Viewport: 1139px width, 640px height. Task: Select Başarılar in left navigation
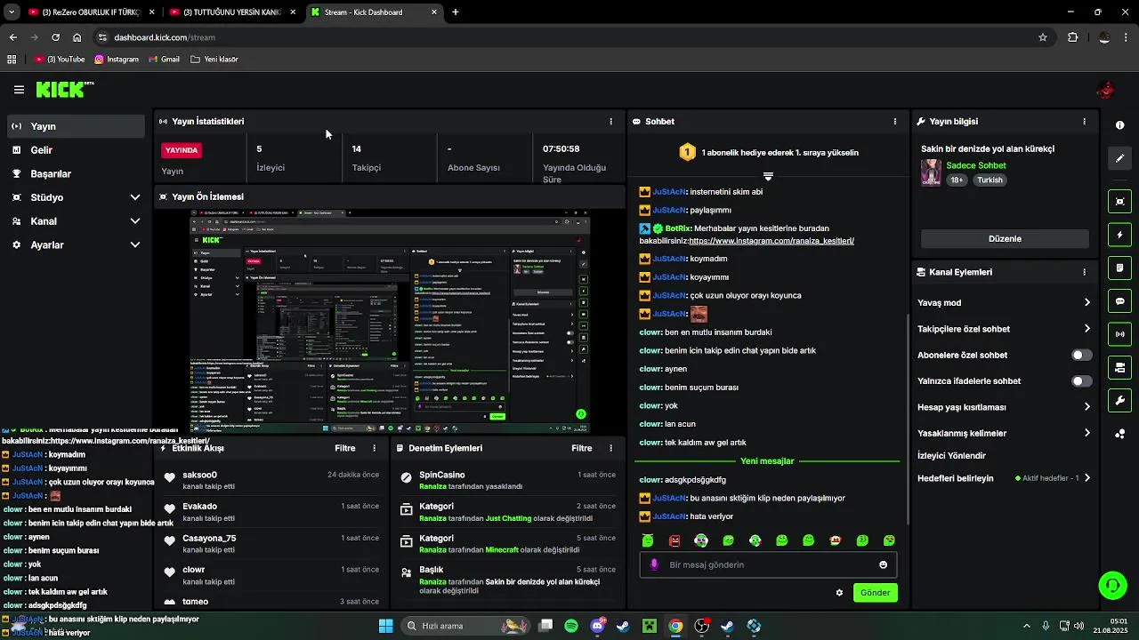(x=77, y=173)
